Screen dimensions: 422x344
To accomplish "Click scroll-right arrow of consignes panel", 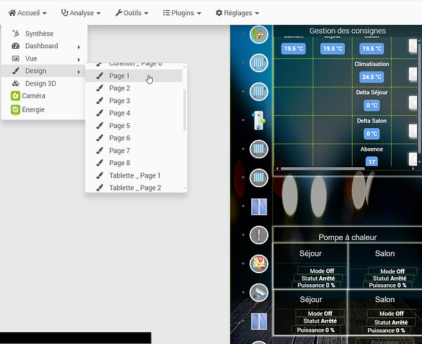I will [413, 169].
